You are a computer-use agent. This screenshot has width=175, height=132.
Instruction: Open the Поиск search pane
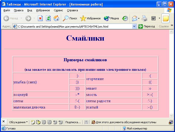70,18
